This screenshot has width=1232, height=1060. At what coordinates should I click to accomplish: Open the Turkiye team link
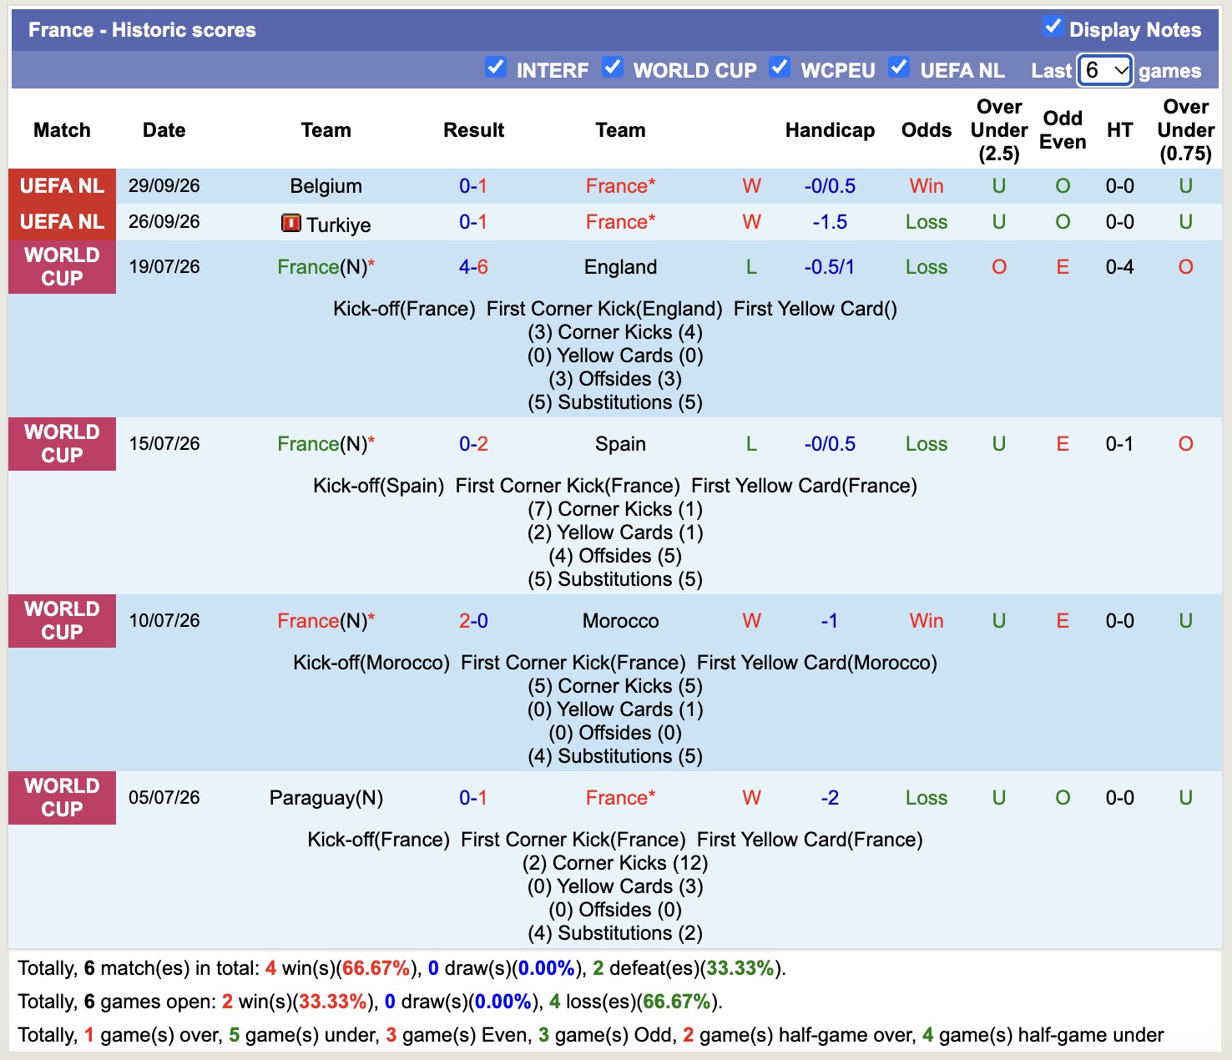(x=338, y=225)
